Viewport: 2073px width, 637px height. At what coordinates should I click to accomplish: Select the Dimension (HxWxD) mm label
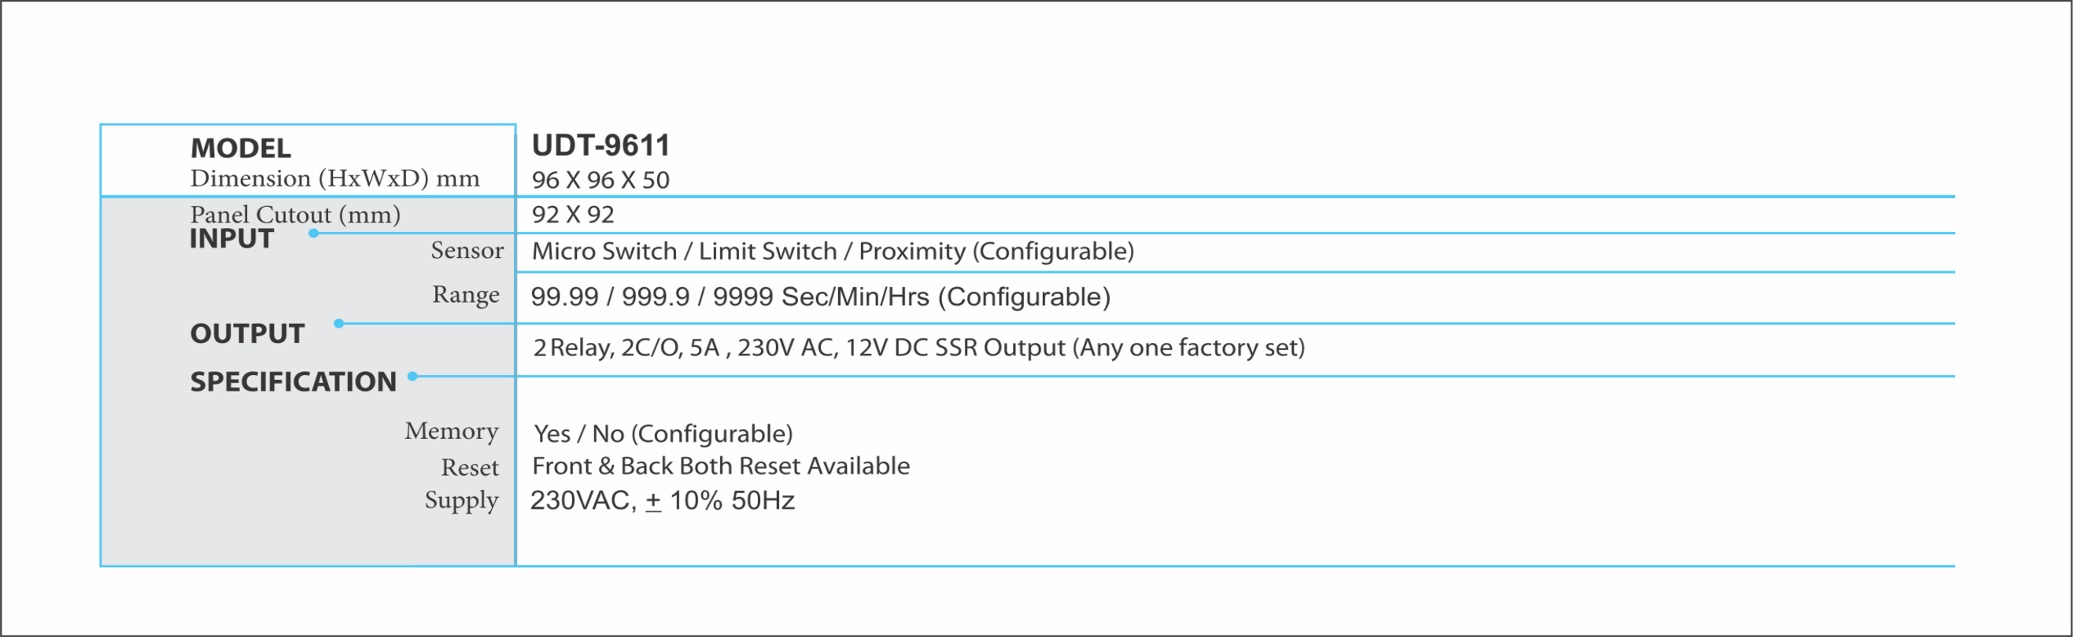[334, 179]
